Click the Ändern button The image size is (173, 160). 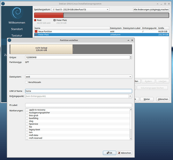pyautogui.click(x=148, y=81)
